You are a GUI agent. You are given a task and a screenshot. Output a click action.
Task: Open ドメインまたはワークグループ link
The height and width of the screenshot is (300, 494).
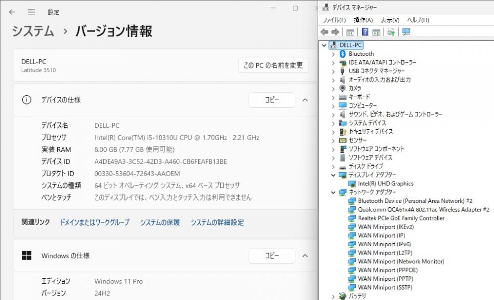[94, 222]
